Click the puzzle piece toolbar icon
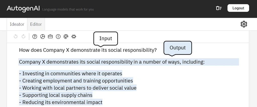The width and height of the screenshot is (257, 107). pyautogui.click(x=74, y=36)
